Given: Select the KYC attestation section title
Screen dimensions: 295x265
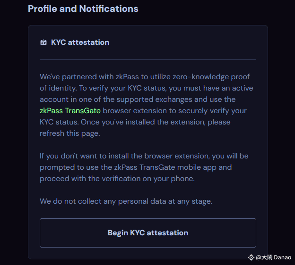Looking at the screenshot, I should pos(80,42).
